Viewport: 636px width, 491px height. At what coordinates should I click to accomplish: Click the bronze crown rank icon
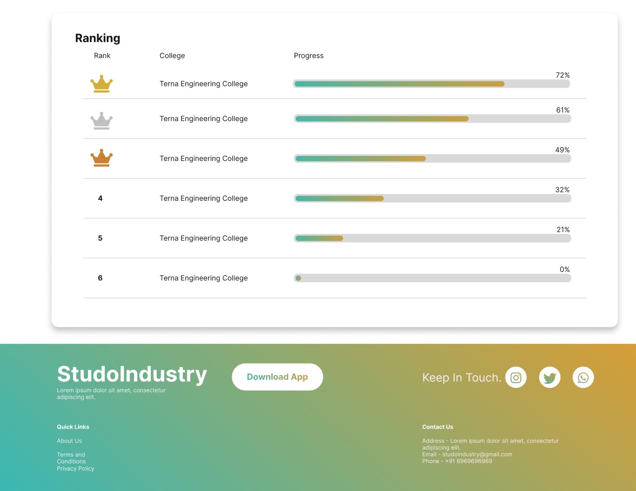click(101, 158)
